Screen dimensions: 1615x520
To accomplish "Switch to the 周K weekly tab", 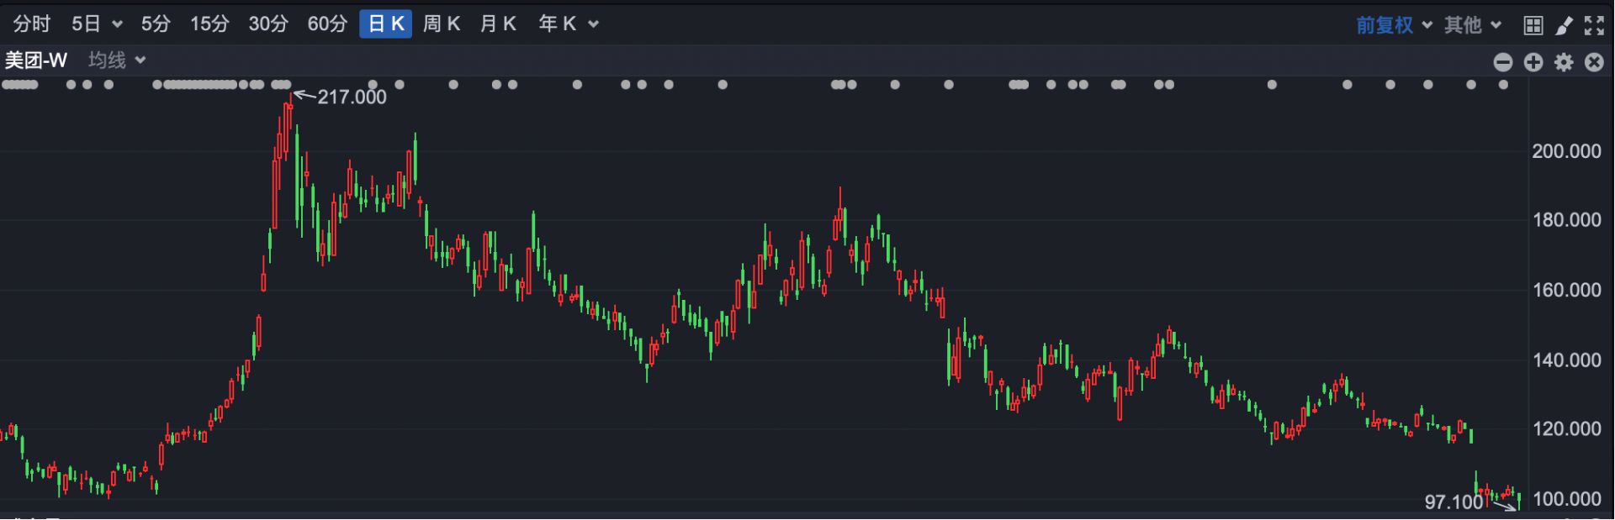I will pyautogui.click(x=442, y=24).
